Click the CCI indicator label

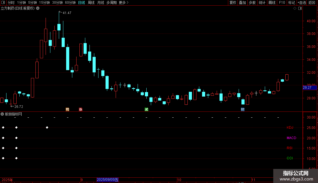click(290, 158)
